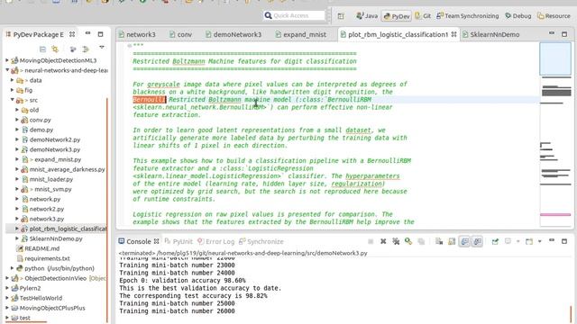Switch to SklearnNnDemo editor tab
577x324 pixels.
[490, 34]
